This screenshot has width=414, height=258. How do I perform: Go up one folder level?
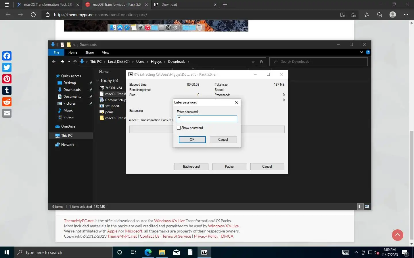click(x=75, y=62)
